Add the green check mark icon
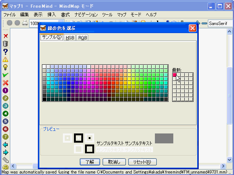Image resolution: width=234 pixels, height=175 pixels. tap(6, 75)
